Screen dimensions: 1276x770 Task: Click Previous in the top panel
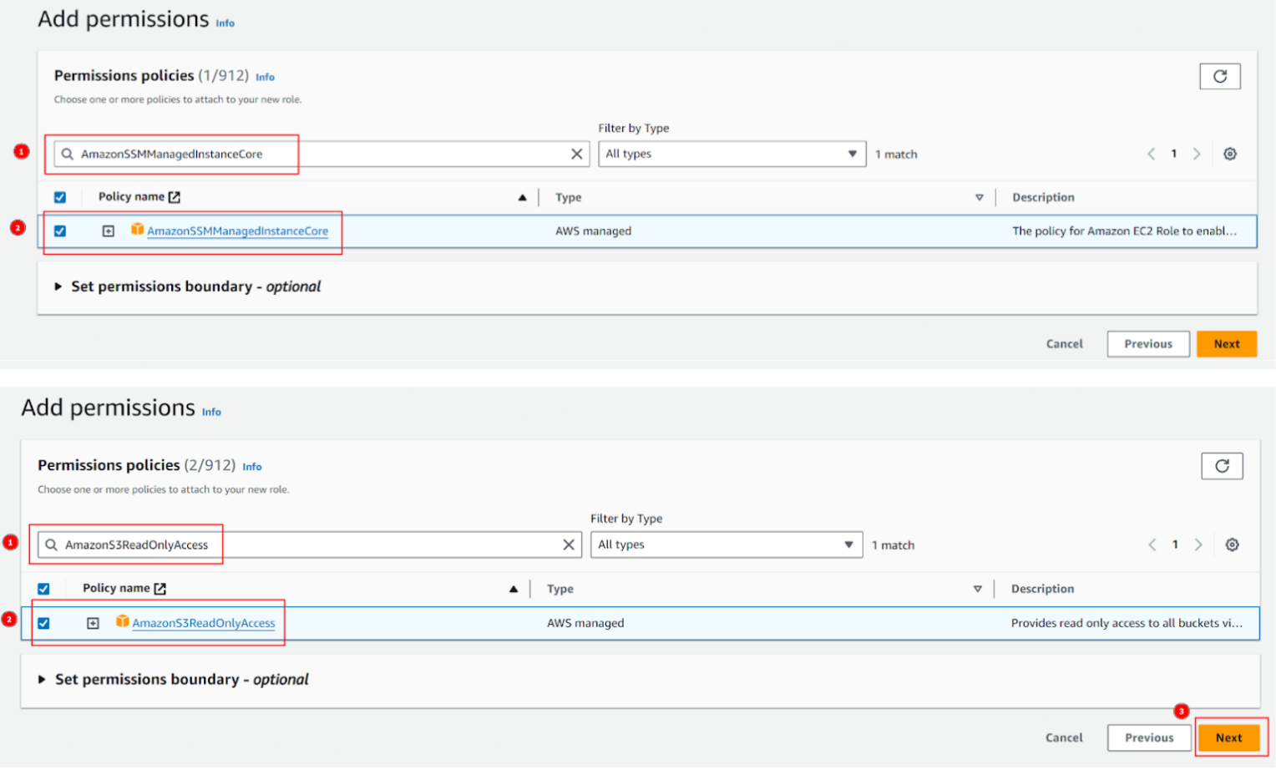(1148, 344)
